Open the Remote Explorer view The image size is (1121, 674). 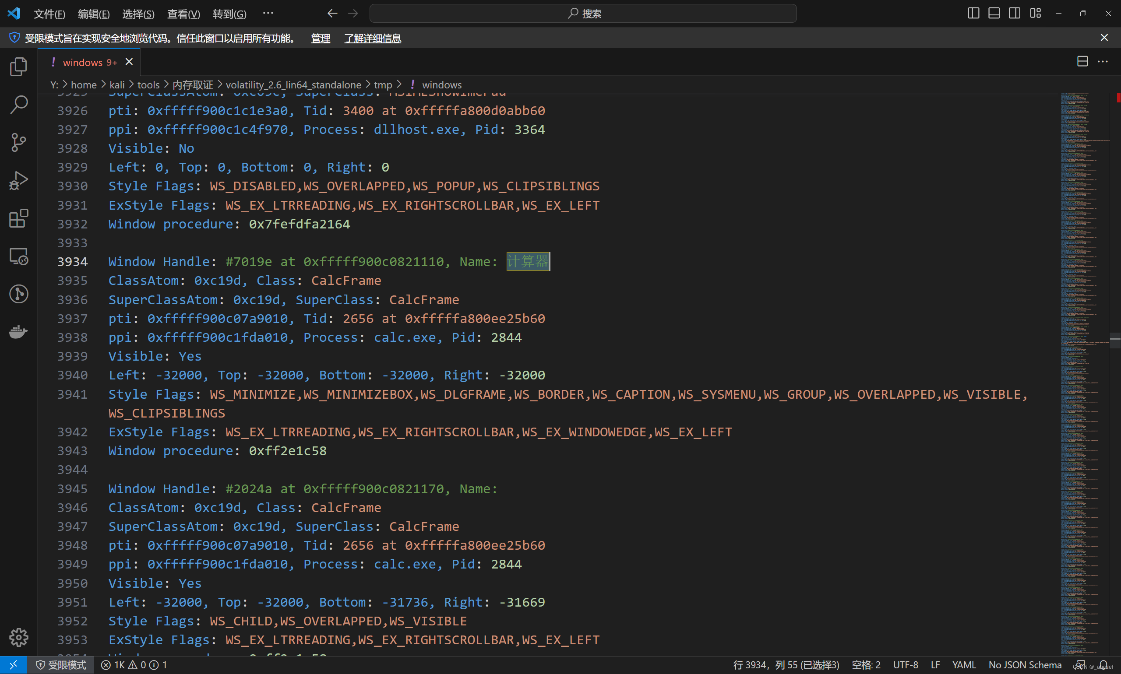18,256
